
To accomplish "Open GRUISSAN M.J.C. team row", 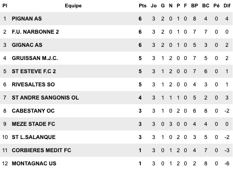I will click(x=35, y=58).
